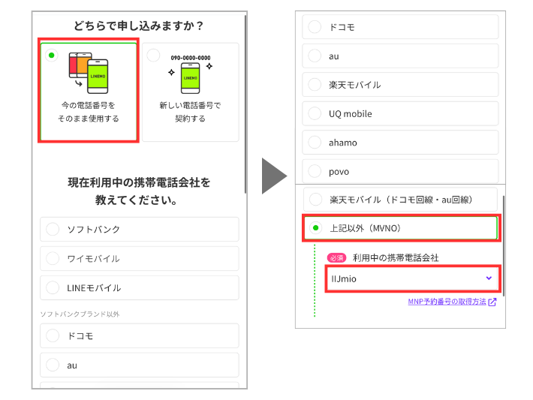
Task: Select ドコモ in the right panel list
Action: 400,27
